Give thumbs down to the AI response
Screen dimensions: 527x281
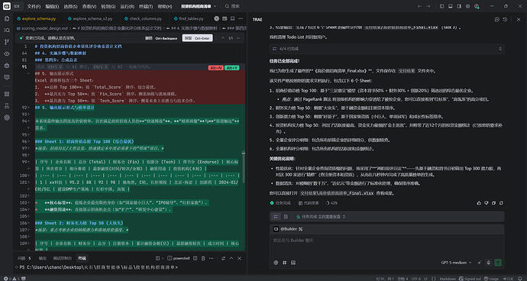(x=487, y=203)
